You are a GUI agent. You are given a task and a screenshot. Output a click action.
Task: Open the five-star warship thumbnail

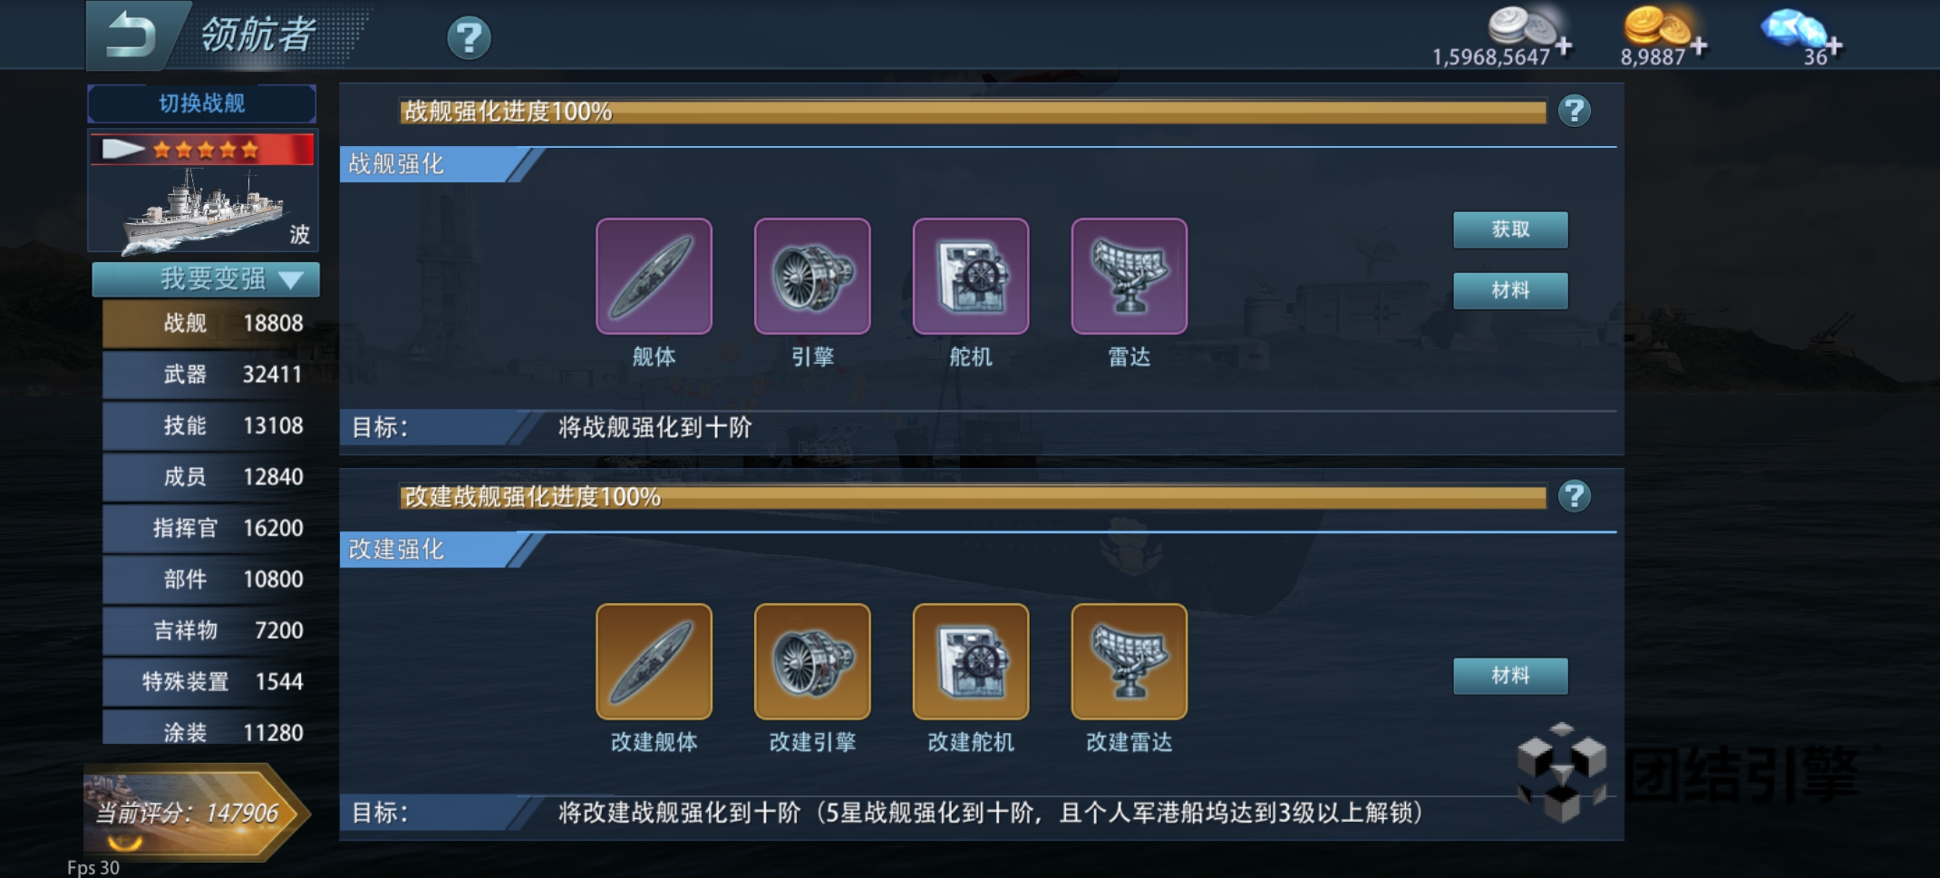point(203,191)
